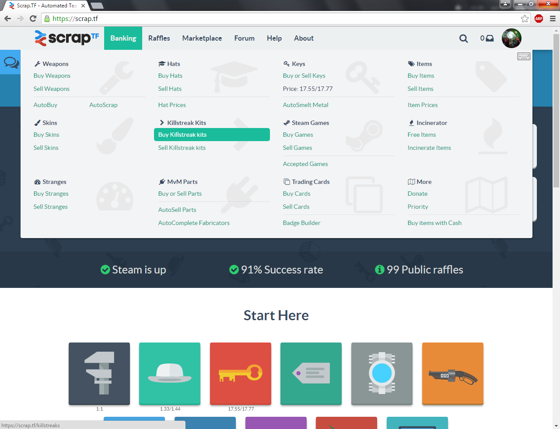Open the AutoScrap link
The width and height of the screenshot is (560, 429).
point(103,105)
